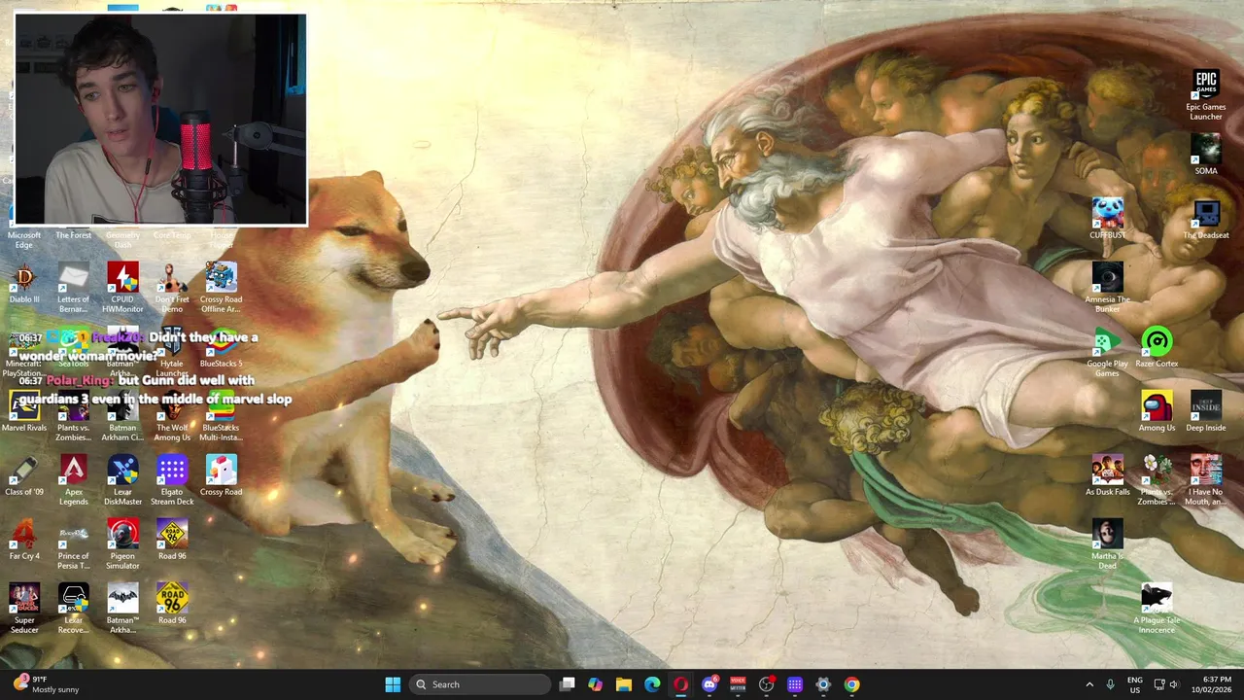This screenshot has width=1244, height=700.
Task: Open Microsoft Edge on the taskbar
Action: pos(652,684)
